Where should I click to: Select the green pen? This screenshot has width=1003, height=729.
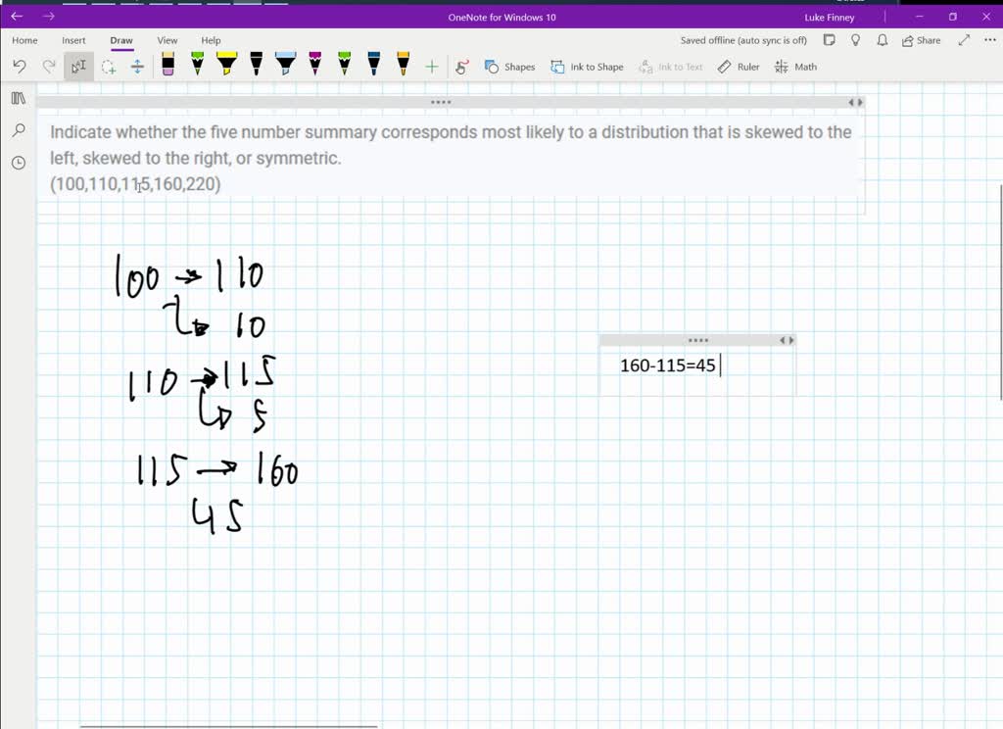point(197,66)
